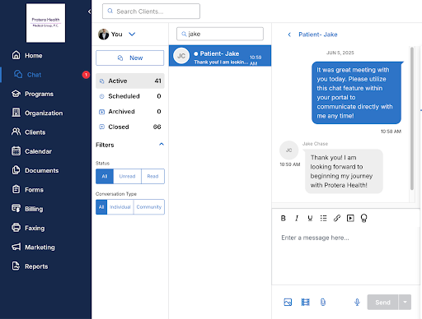
Task: Click the 'Thank you! I am looking' reply
Action: pyautogui.click(x=344, y=171)
